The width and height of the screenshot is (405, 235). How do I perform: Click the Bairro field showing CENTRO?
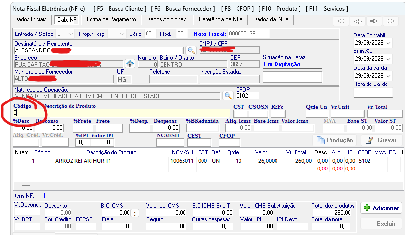[x=193, y=64]
